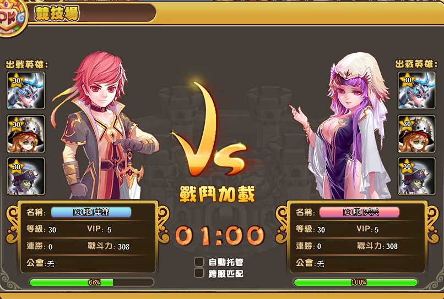Select left player's zombie captain hero icon
Screen dimensions: 444x299
coord(26,176)
